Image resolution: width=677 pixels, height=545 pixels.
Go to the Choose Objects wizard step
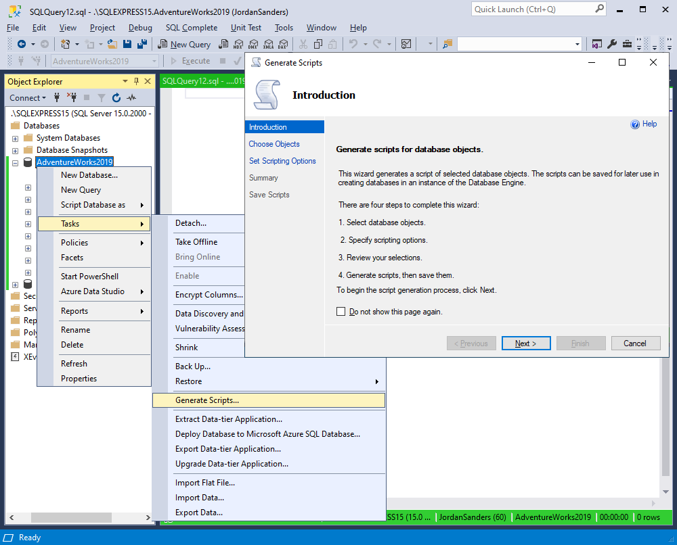[274, 144]
